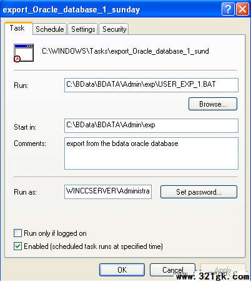Image resolution: width=251 pixels, height=282 pixels.
Task: Click into the Run command field
Action: [151, 85]
